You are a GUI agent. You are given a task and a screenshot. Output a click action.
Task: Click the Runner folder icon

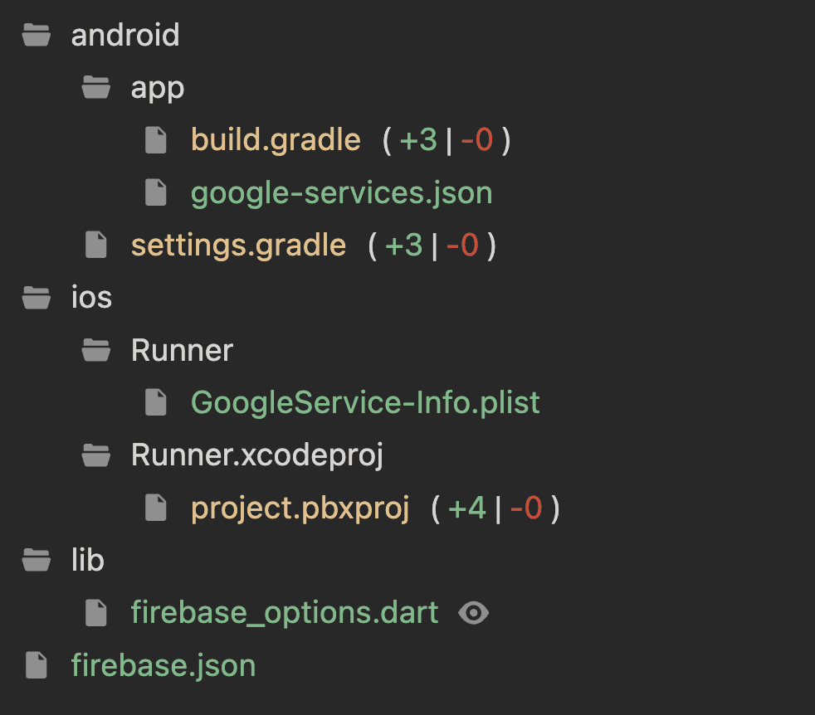tap(96, 350)
